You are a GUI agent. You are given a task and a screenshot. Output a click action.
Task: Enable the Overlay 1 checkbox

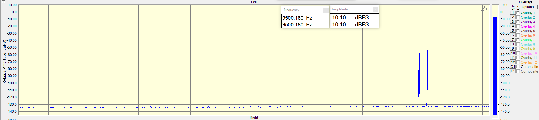[x=518, y=13]
